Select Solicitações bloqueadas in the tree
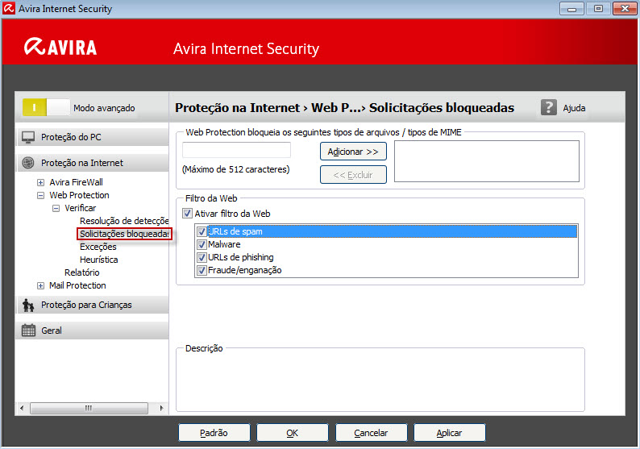This screenshot has width=640, height=449. pyautogui.click(x=124, y=234)
